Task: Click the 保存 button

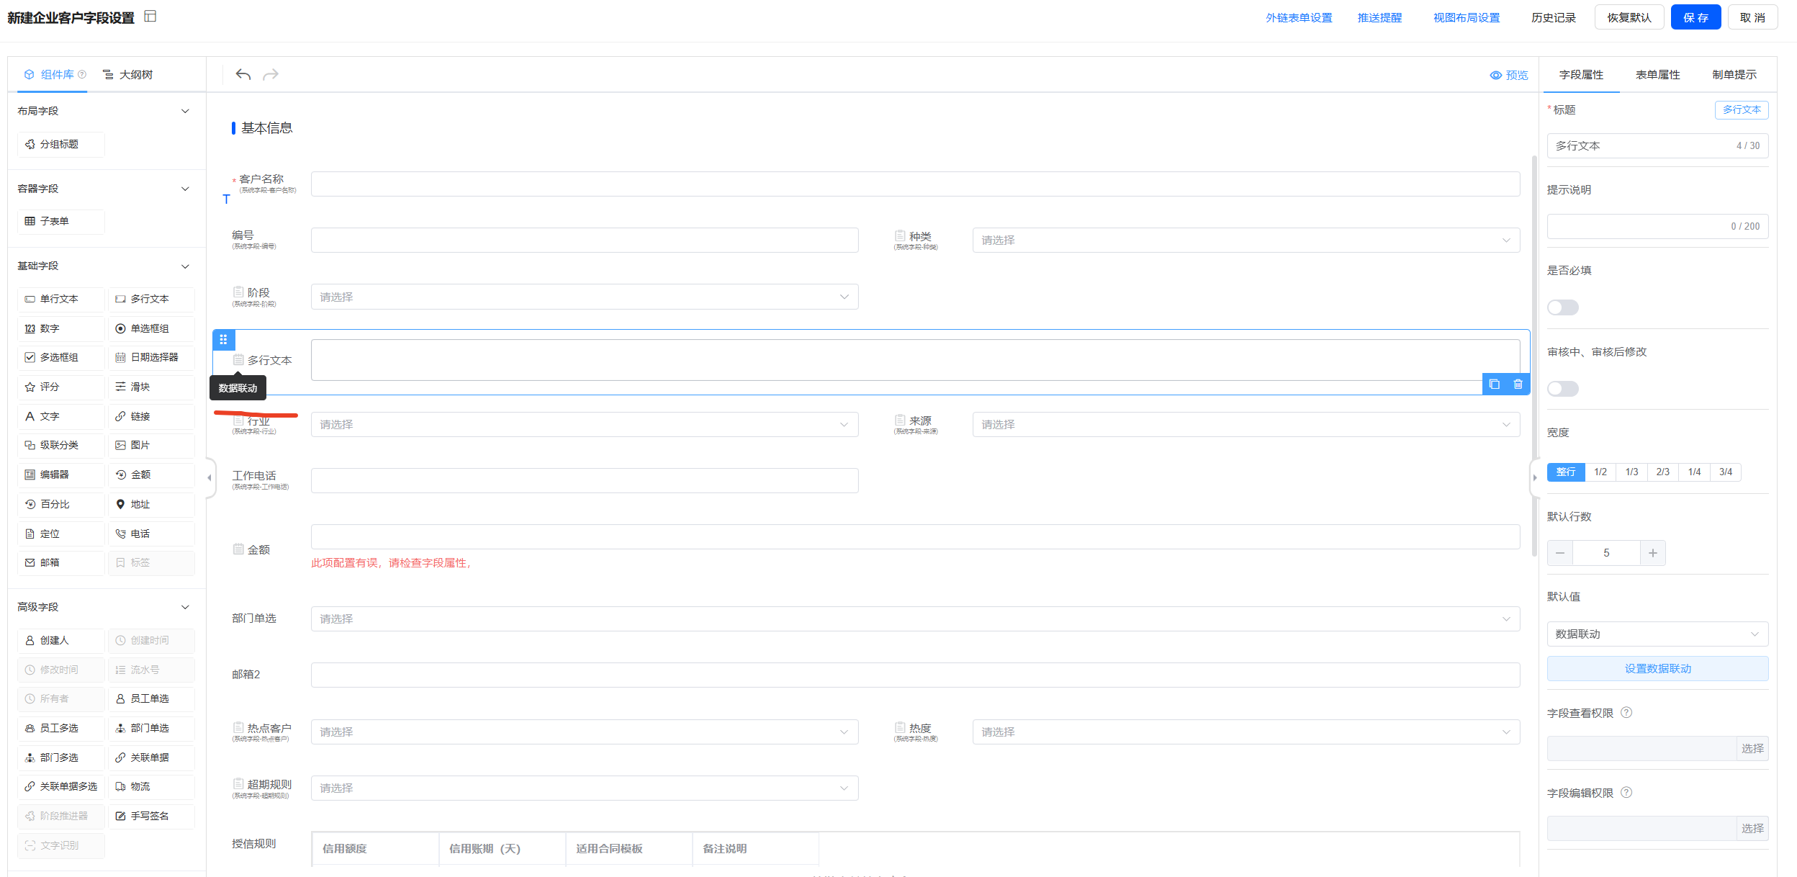Action: [x=1695, y=18]
